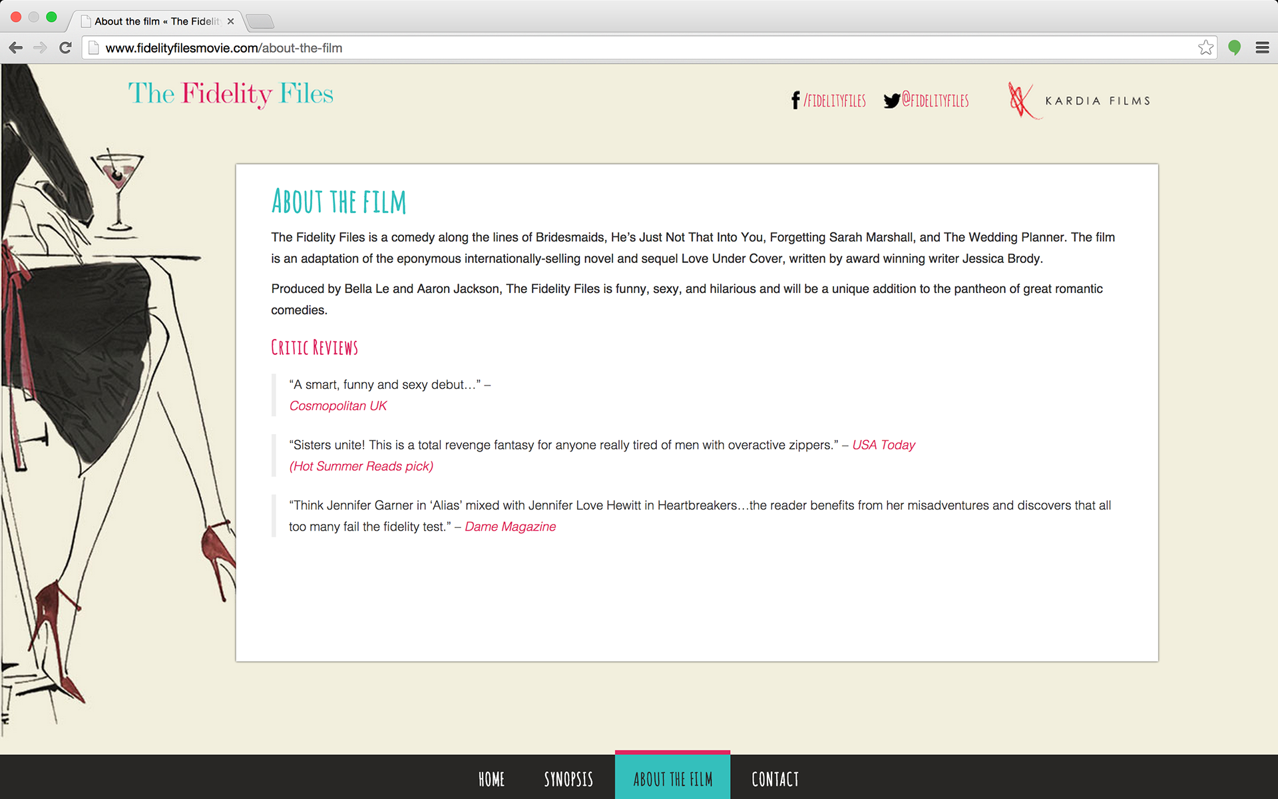Viewport: 1278px width, 799px height.
Task: Click the 'Sisters unite!' review quote
Action: coord(564,445)
